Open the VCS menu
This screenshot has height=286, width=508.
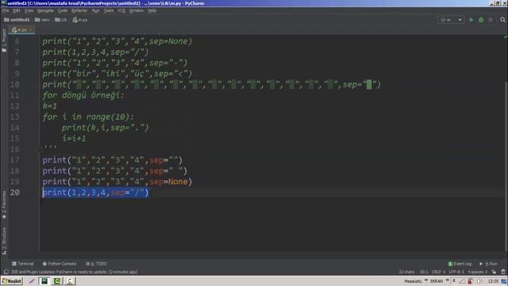pos(121,10)
